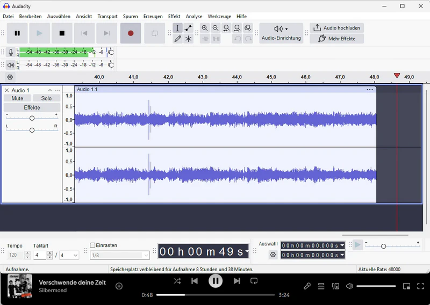
Task: Click the clip title Audio 1.1
Action: click(87, 89)
